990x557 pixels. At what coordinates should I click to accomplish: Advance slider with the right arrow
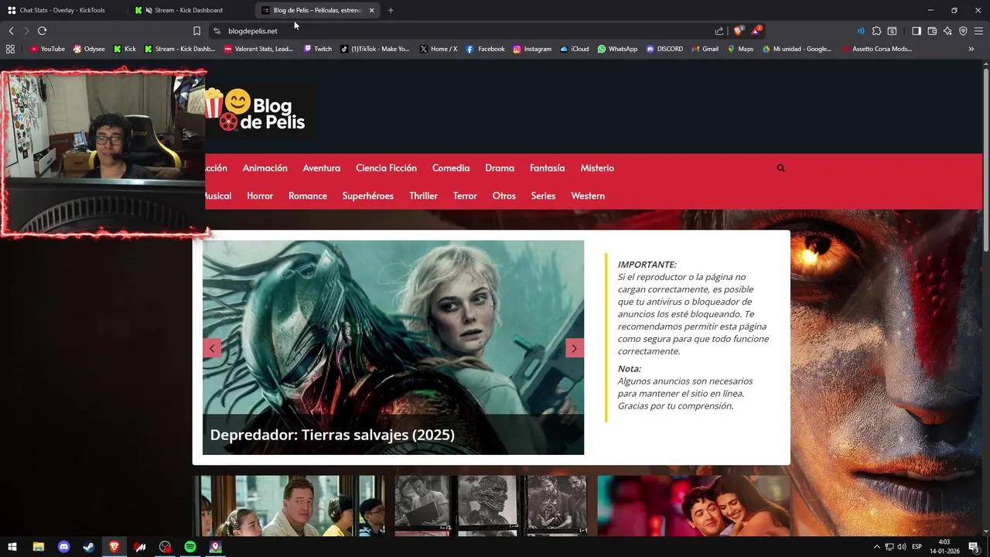(x=574, y=348)
